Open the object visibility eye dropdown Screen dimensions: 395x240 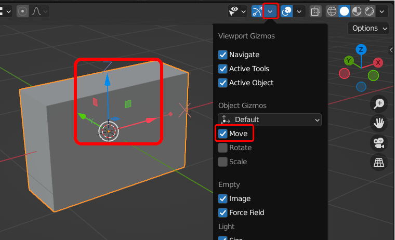[x=238, y=11]
